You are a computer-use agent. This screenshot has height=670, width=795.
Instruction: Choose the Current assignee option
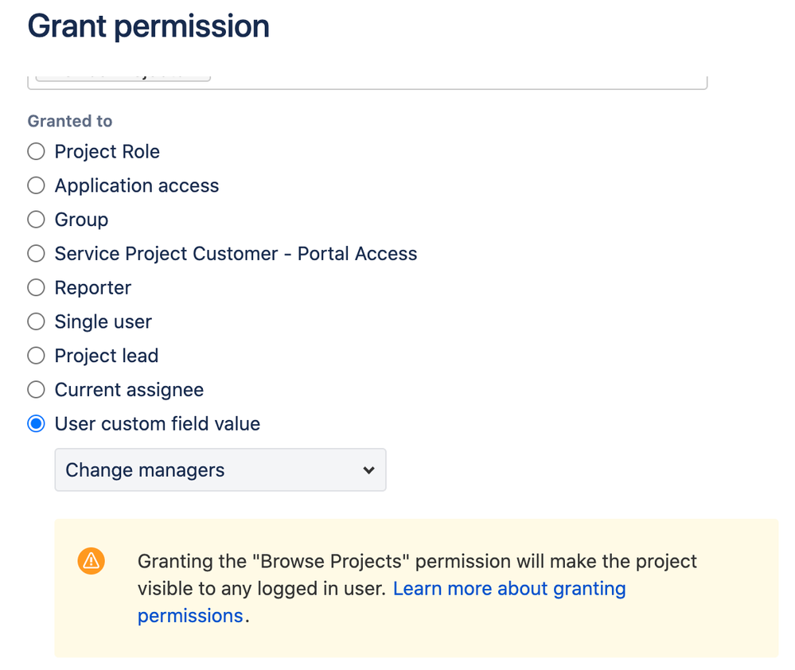36,390
